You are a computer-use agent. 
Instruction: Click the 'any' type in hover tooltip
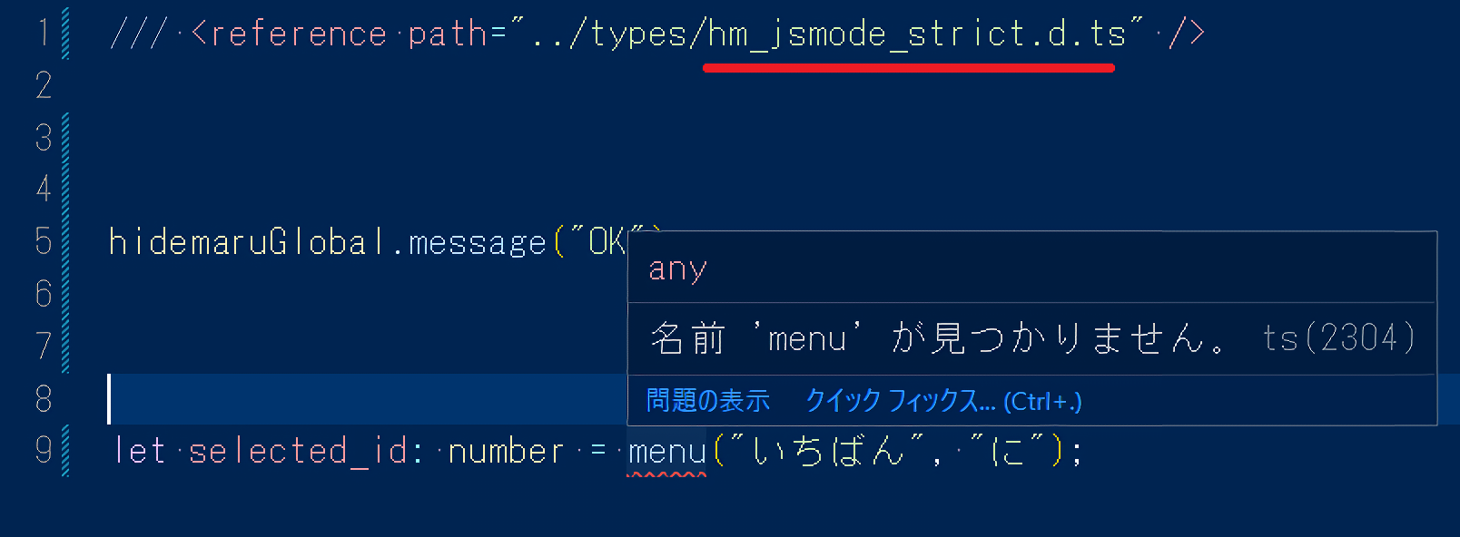point(677,269)
